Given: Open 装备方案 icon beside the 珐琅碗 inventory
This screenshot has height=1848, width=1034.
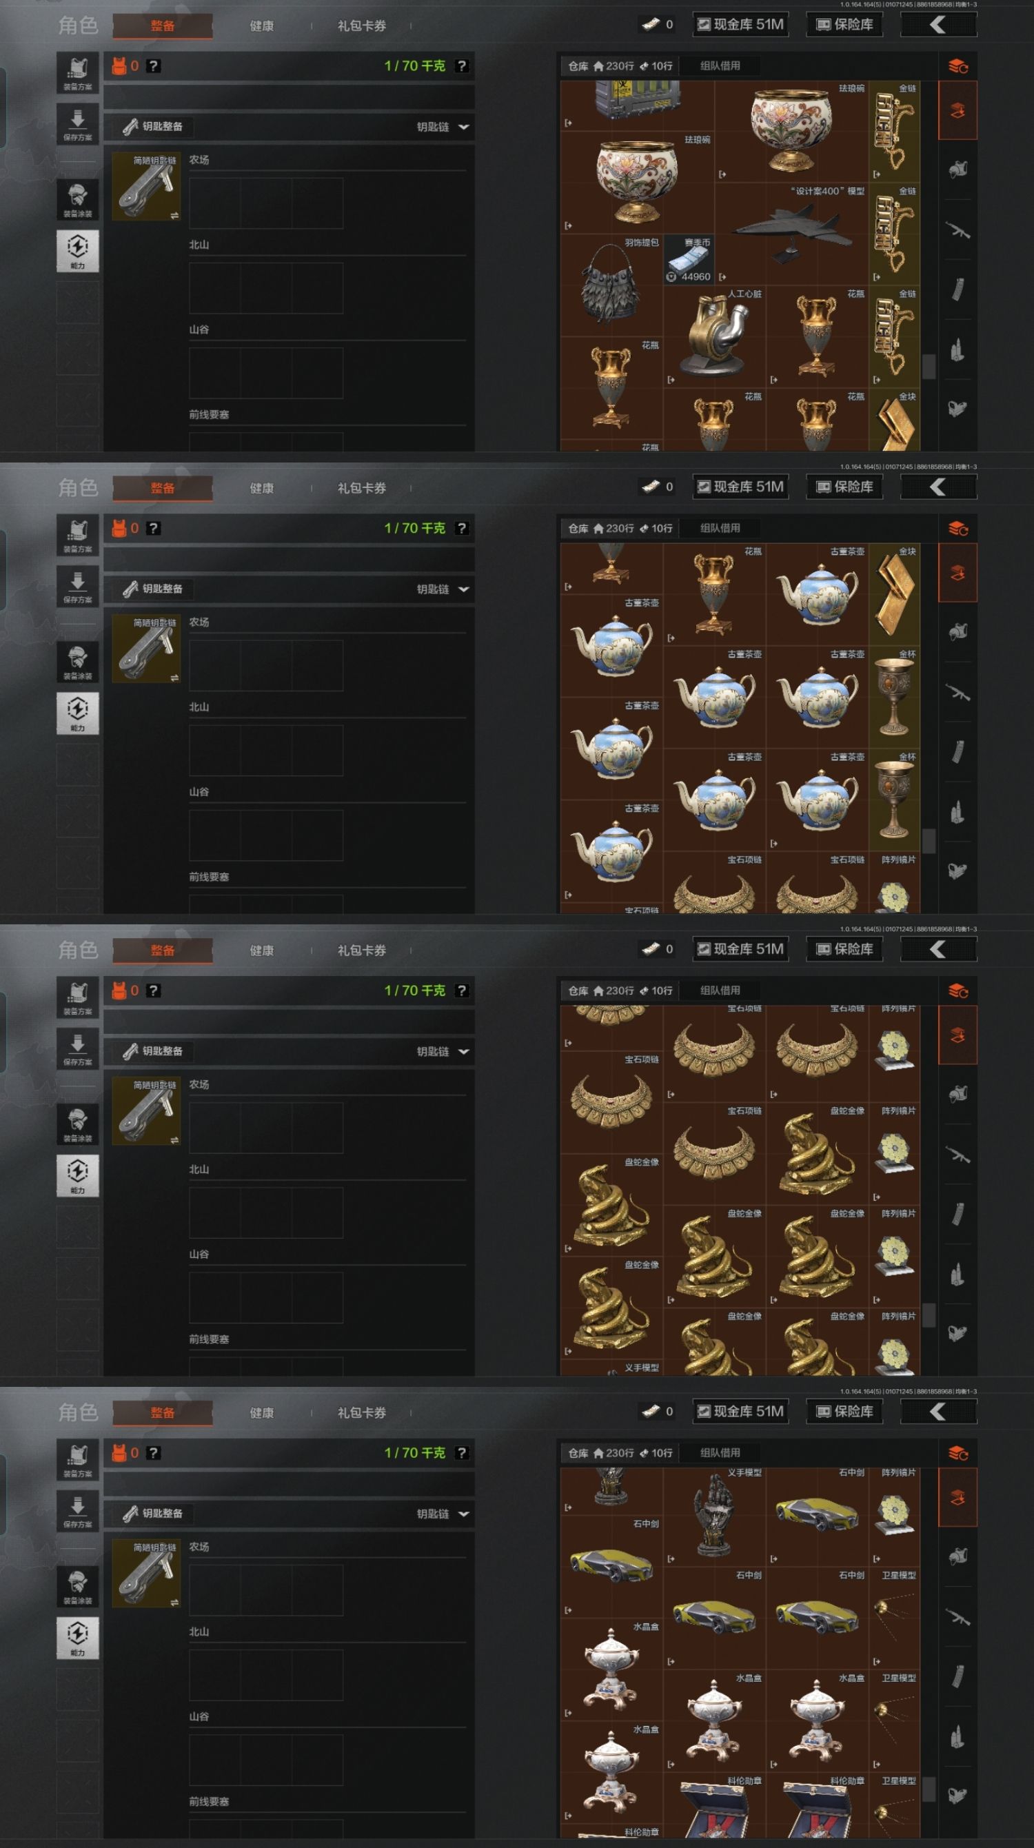Looking at the screenshot, I should [77, 72].
